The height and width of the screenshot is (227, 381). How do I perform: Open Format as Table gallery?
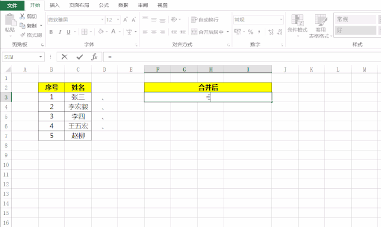coord(321,26)
